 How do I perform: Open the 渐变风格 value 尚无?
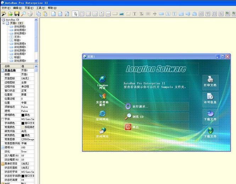tap(27, 131)
